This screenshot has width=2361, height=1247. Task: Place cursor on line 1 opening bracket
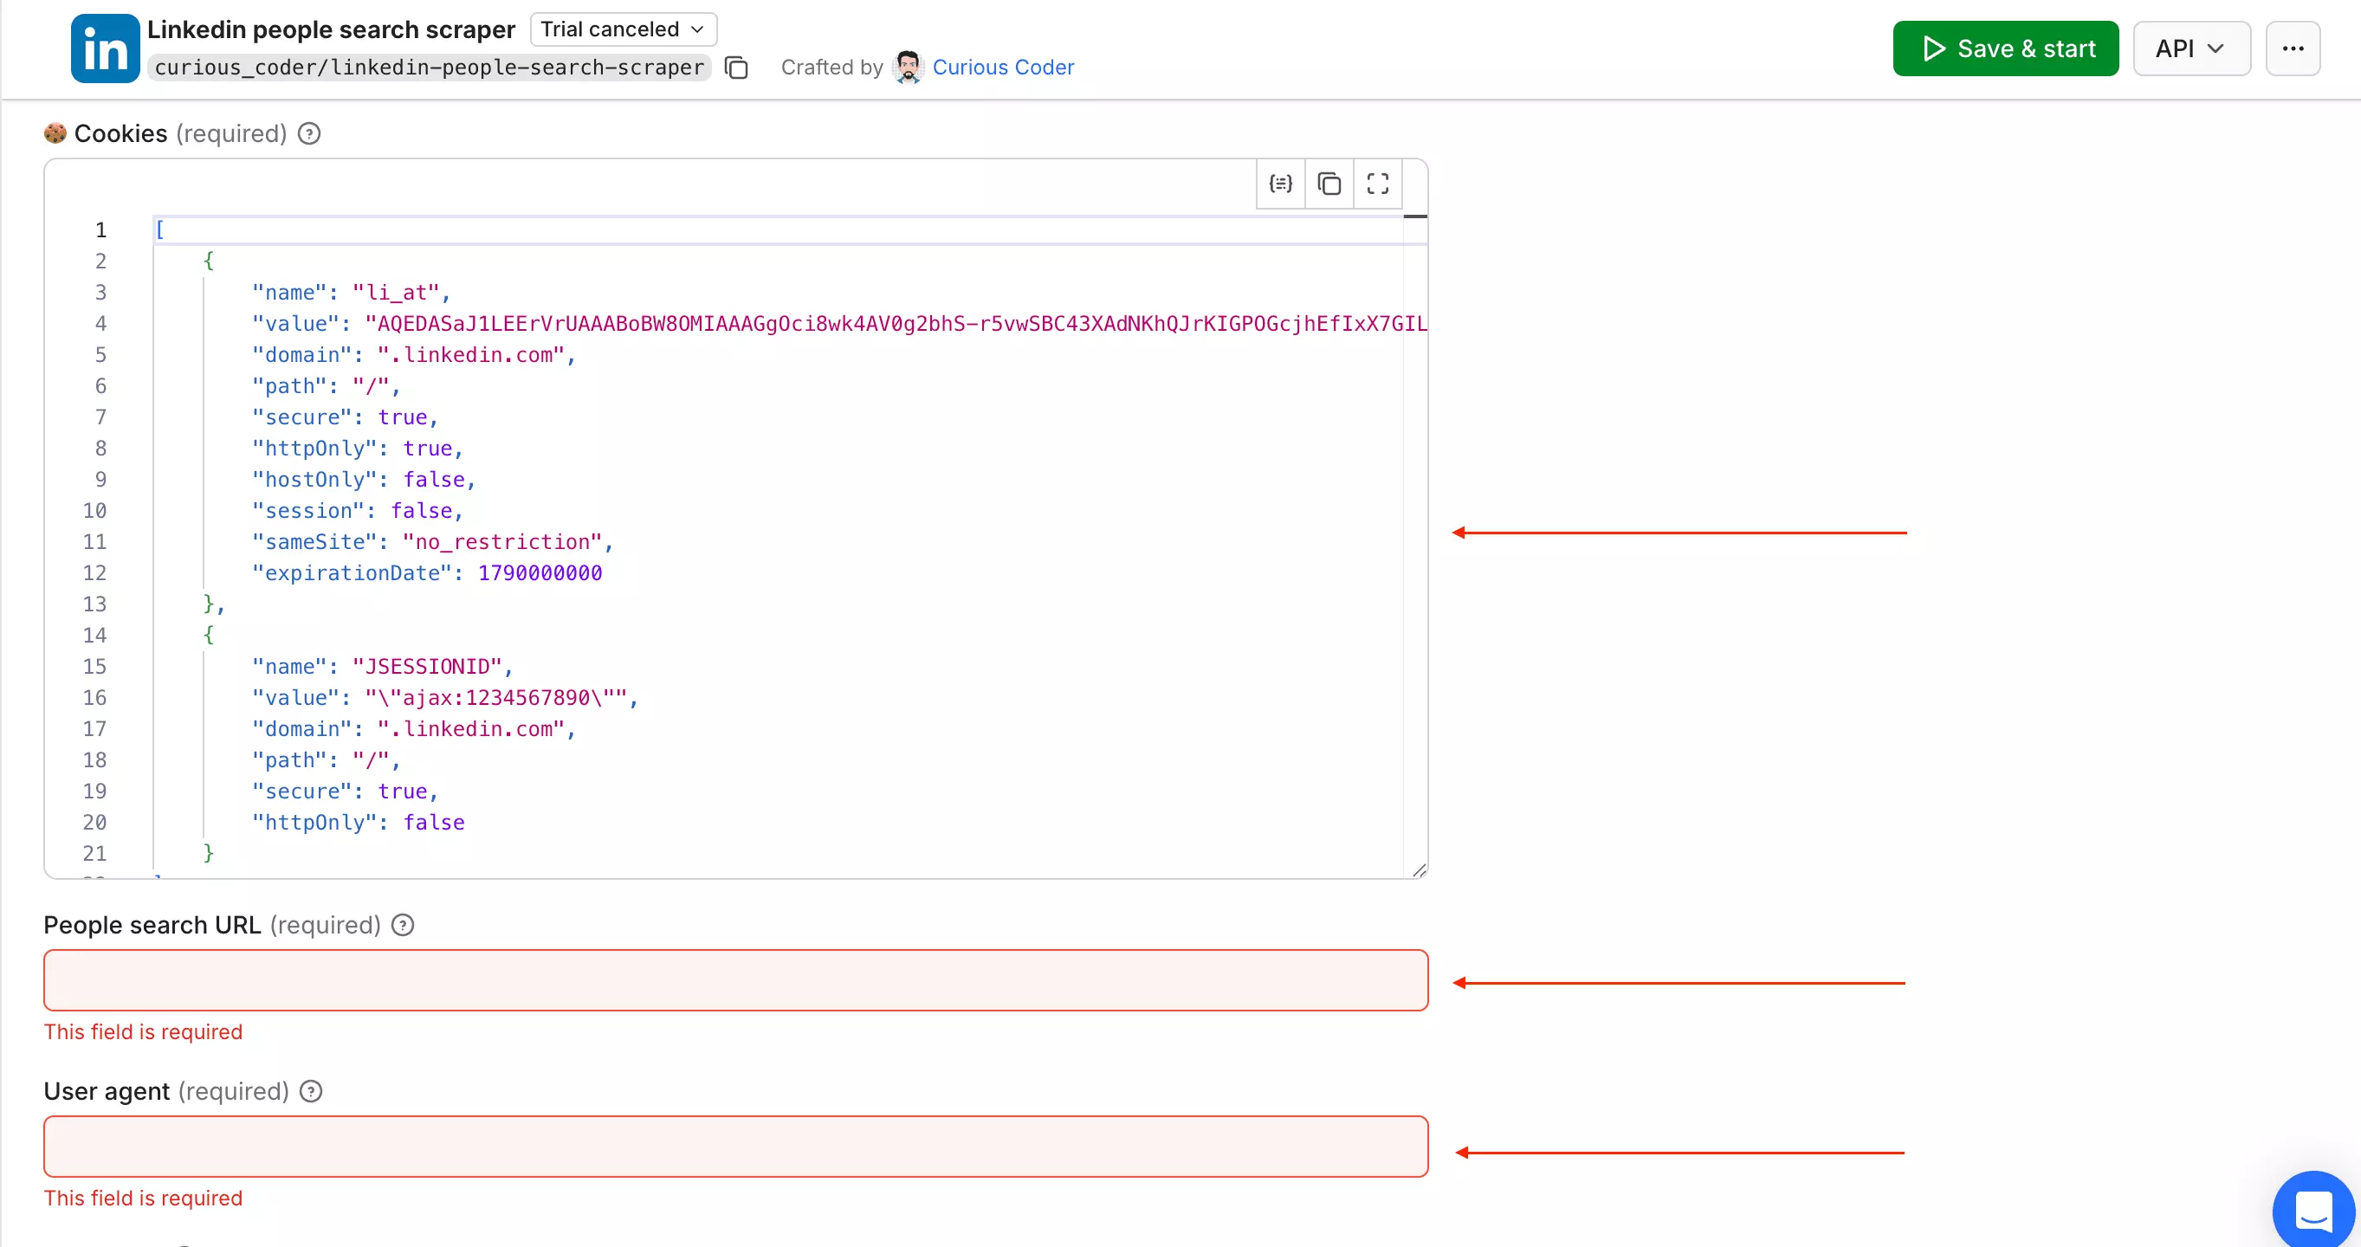[x=159, y=230]
